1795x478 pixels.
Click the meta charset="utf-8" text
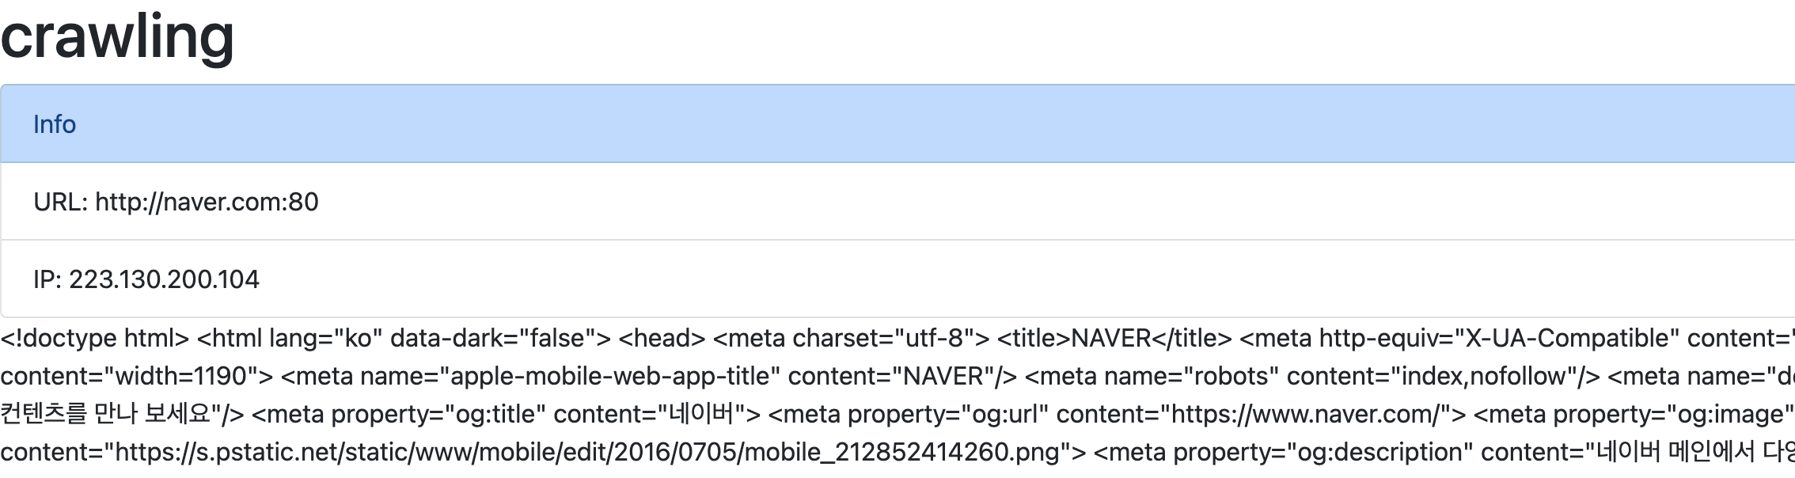(850, 338)
